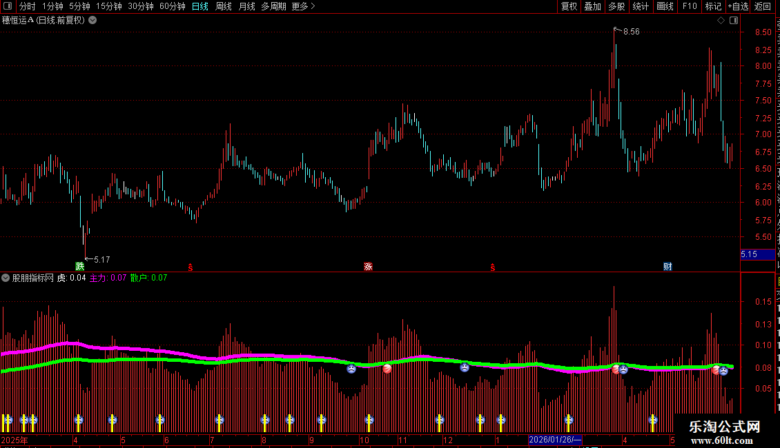Click the green 散户: 0.07 value
Viewport: 780px width, 448px height.
(148, 278)
